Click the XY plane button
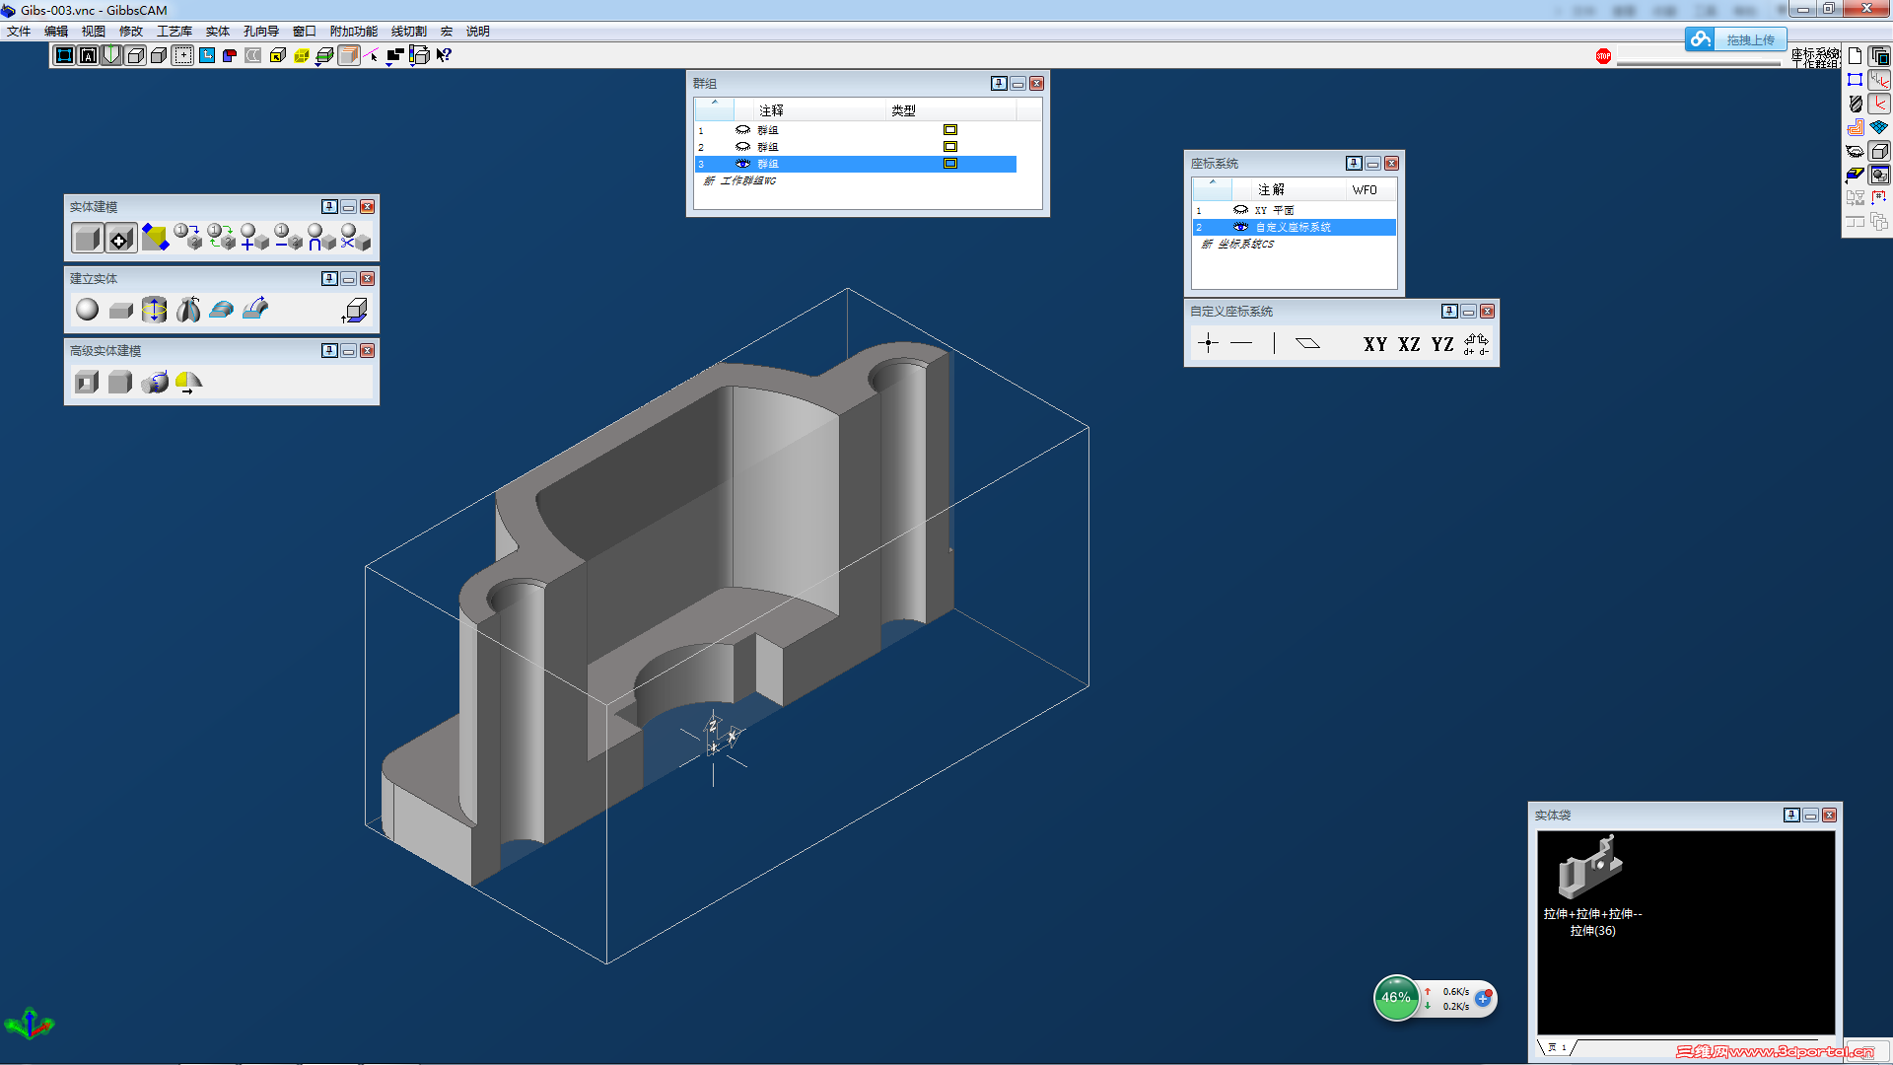Viewport: 1893px width, 1065px height. coord(1375,344)
